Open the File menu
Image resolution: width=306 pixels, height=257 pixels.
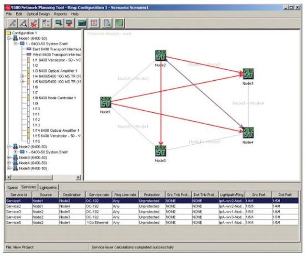click(9, 14)
